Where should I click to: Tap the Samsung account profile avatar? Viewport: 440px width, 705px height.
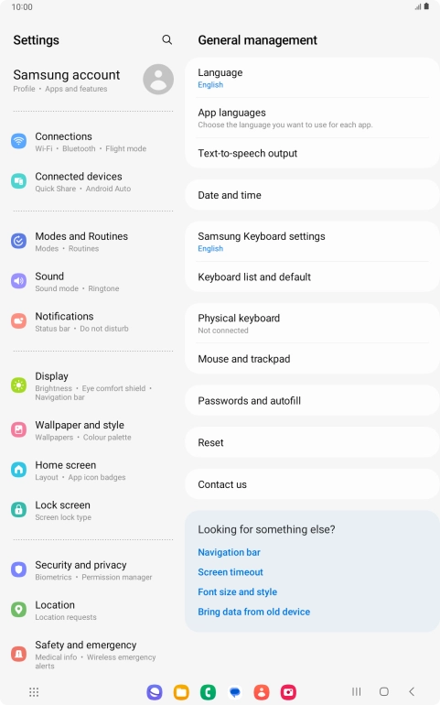pyautogui.click(x=158, y=79)
